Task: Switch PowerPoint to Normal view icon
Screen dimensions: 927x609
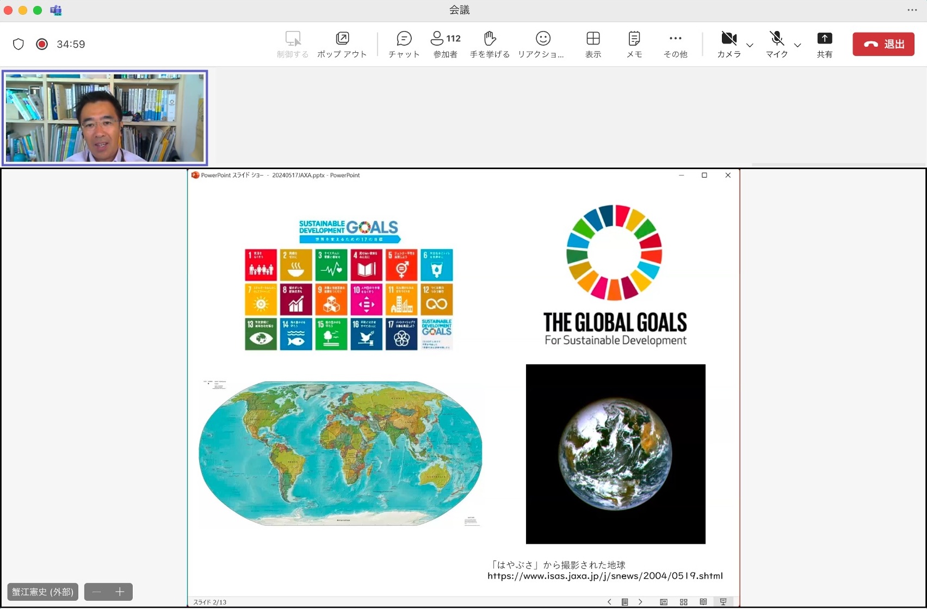Action: [x=664, y=602]
